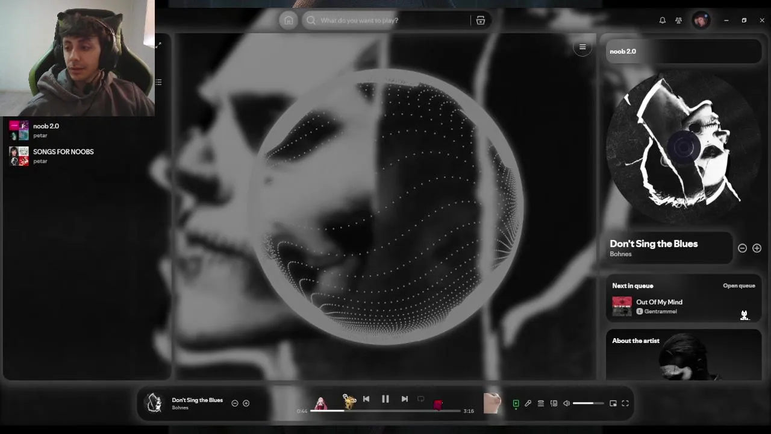The width and height of the screenshot is (771, 434).
Task: Click 'Bohnes' in the bottom player bar
Action: [x=180, y=408]
